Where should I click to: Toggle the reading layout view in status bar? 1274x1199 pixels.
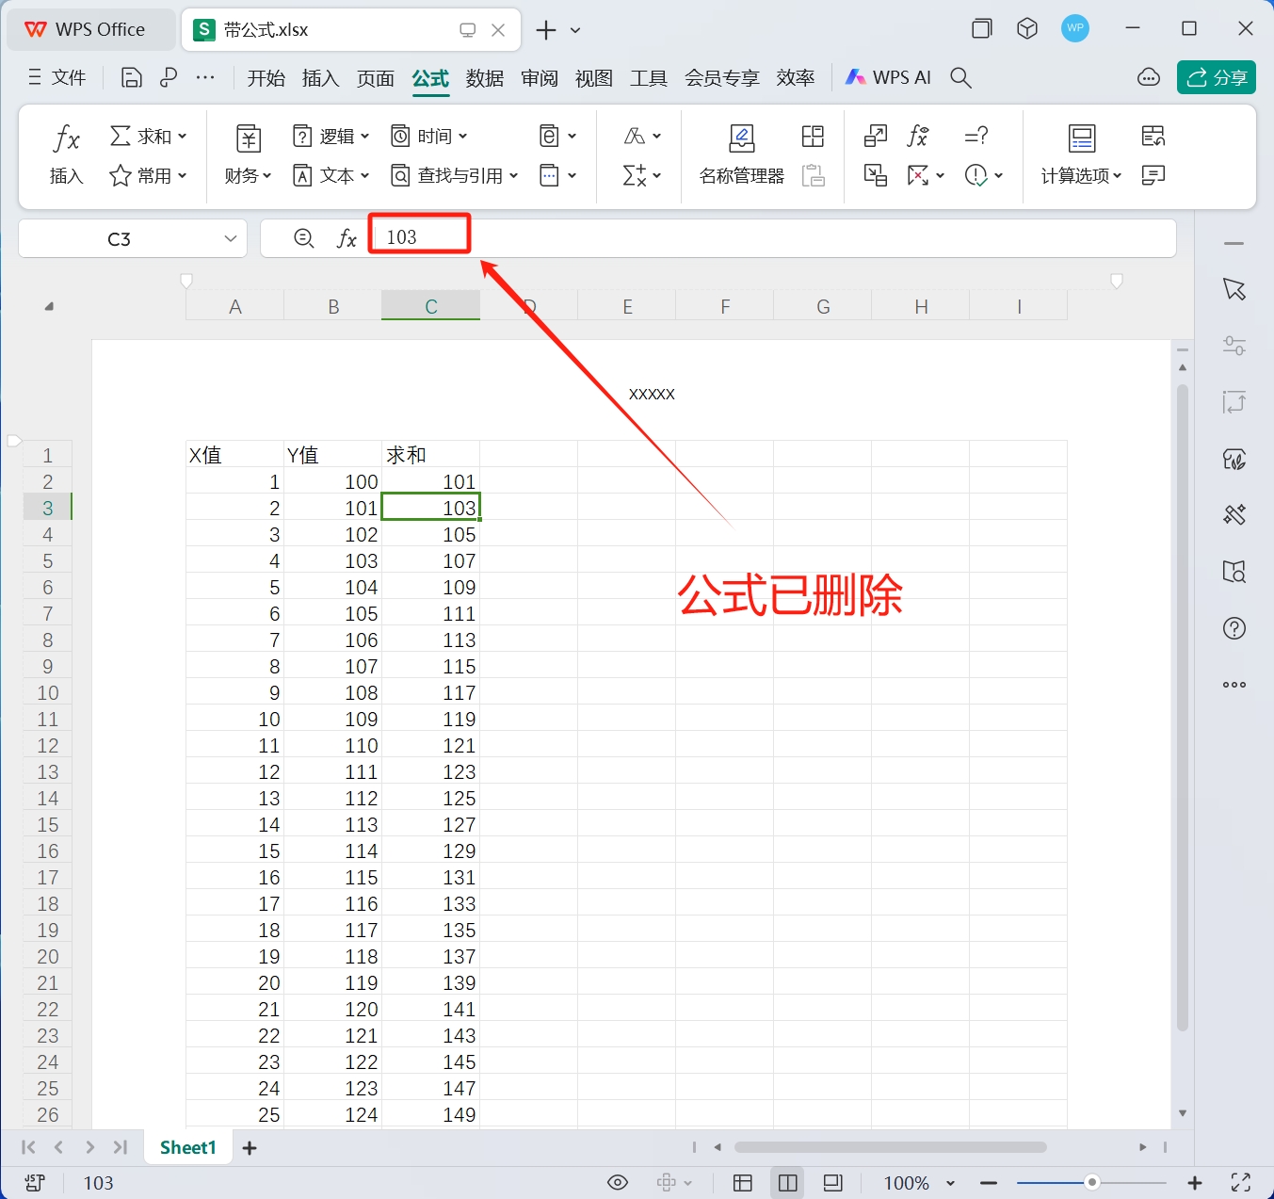tap(831, 1182)
